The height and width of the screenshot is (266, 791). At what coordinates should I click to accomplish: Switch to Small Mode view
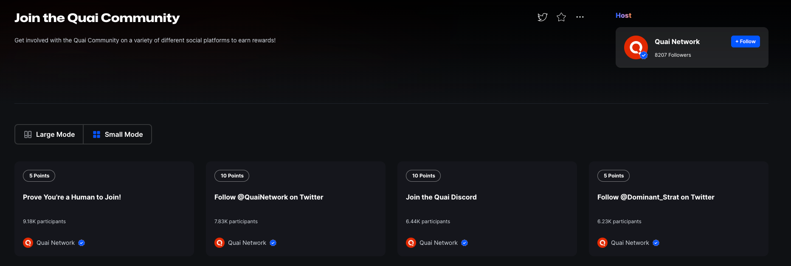pos(118,134)
